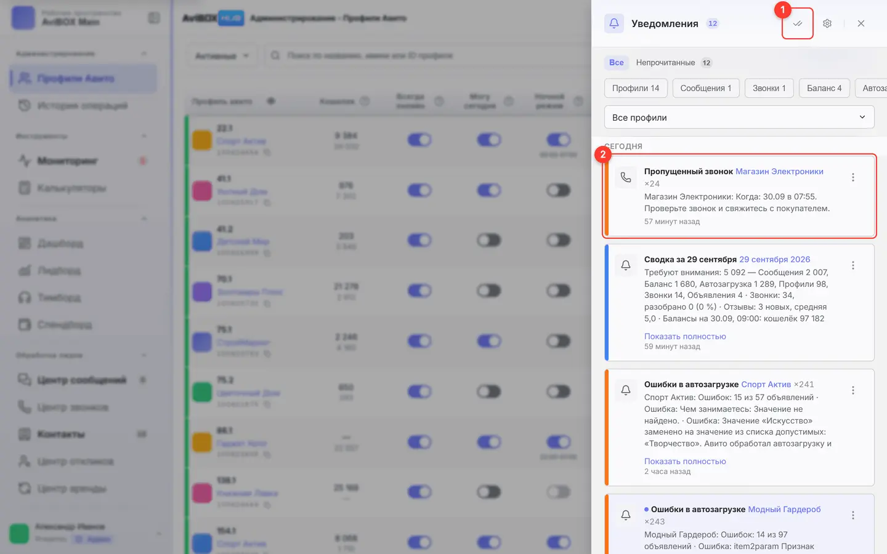Viewport: 887px width, 554px height.
Task: Switch to the Все notifications tab
Action: 617,62
